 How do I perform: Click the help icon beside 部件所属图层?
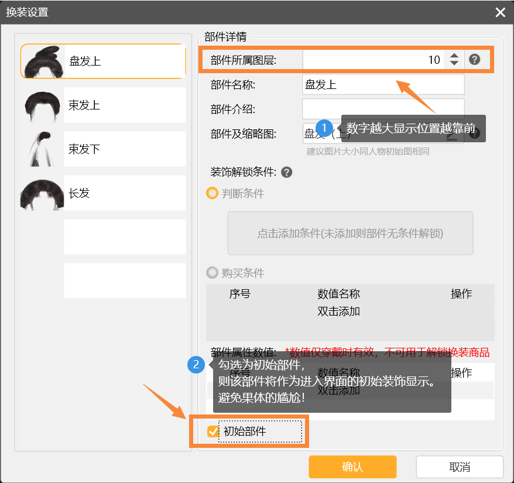(x=475, y=60)
